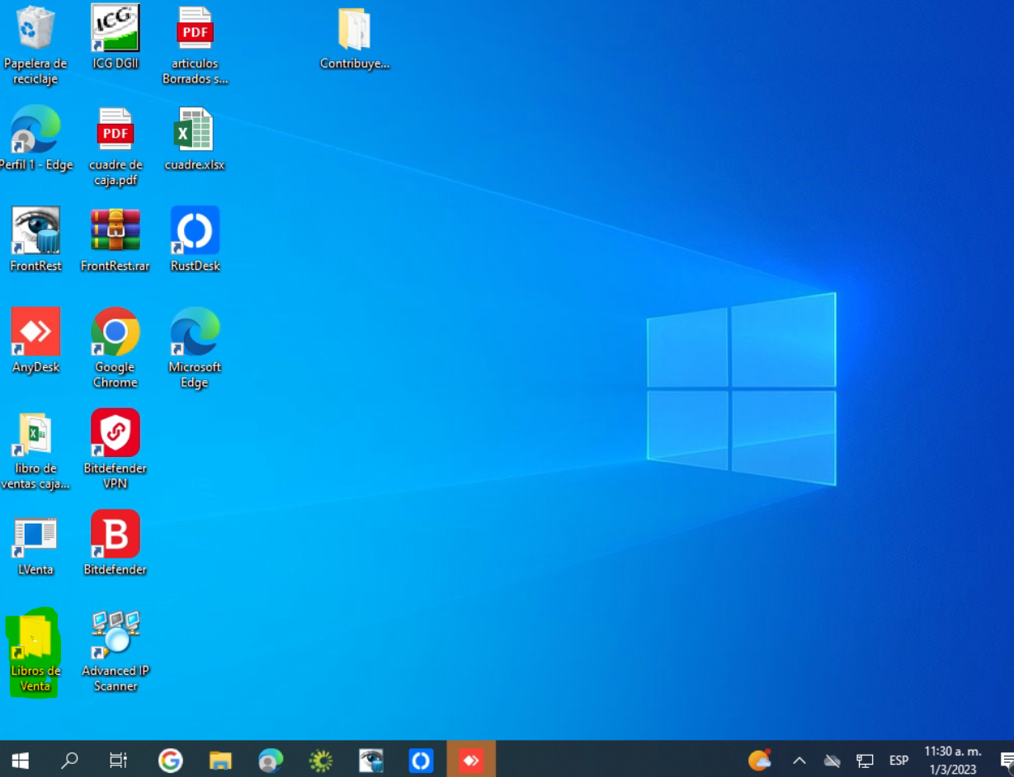Open Edge profile icon in taskbar
This screenshot has height=777, width=1014.
click(x=271, y=760)
